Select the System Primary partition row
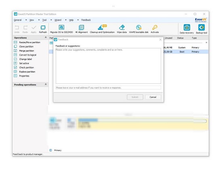 (186, 48)
